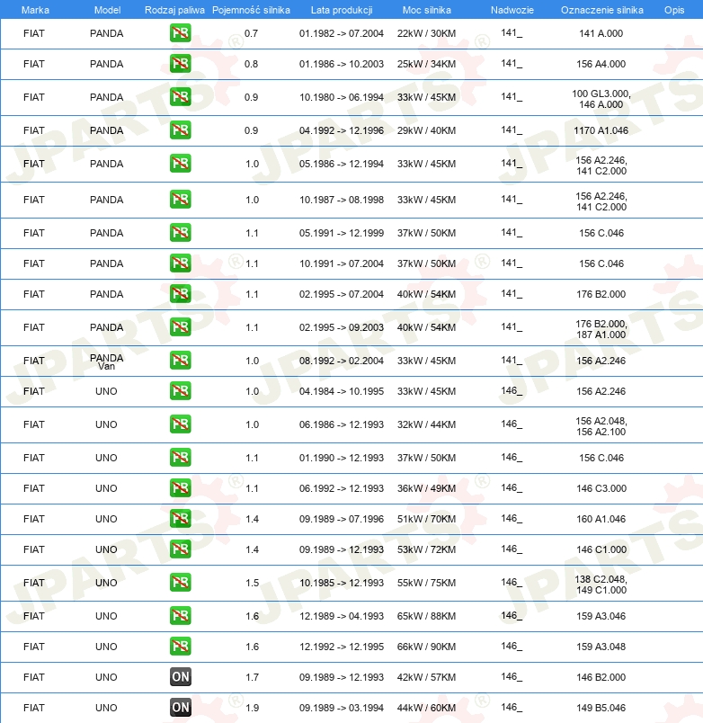Click engine capacity 0.7 cell
The width and height of the screenshot is (703, 723).
pyautogui.click(x=251, y=33)
